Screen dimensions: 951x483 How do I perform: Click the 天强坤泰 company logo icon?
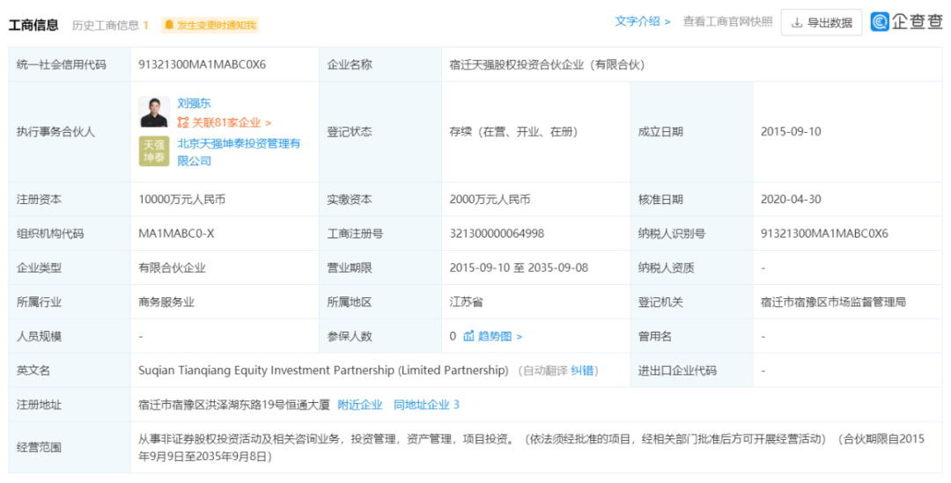point(154,151)
